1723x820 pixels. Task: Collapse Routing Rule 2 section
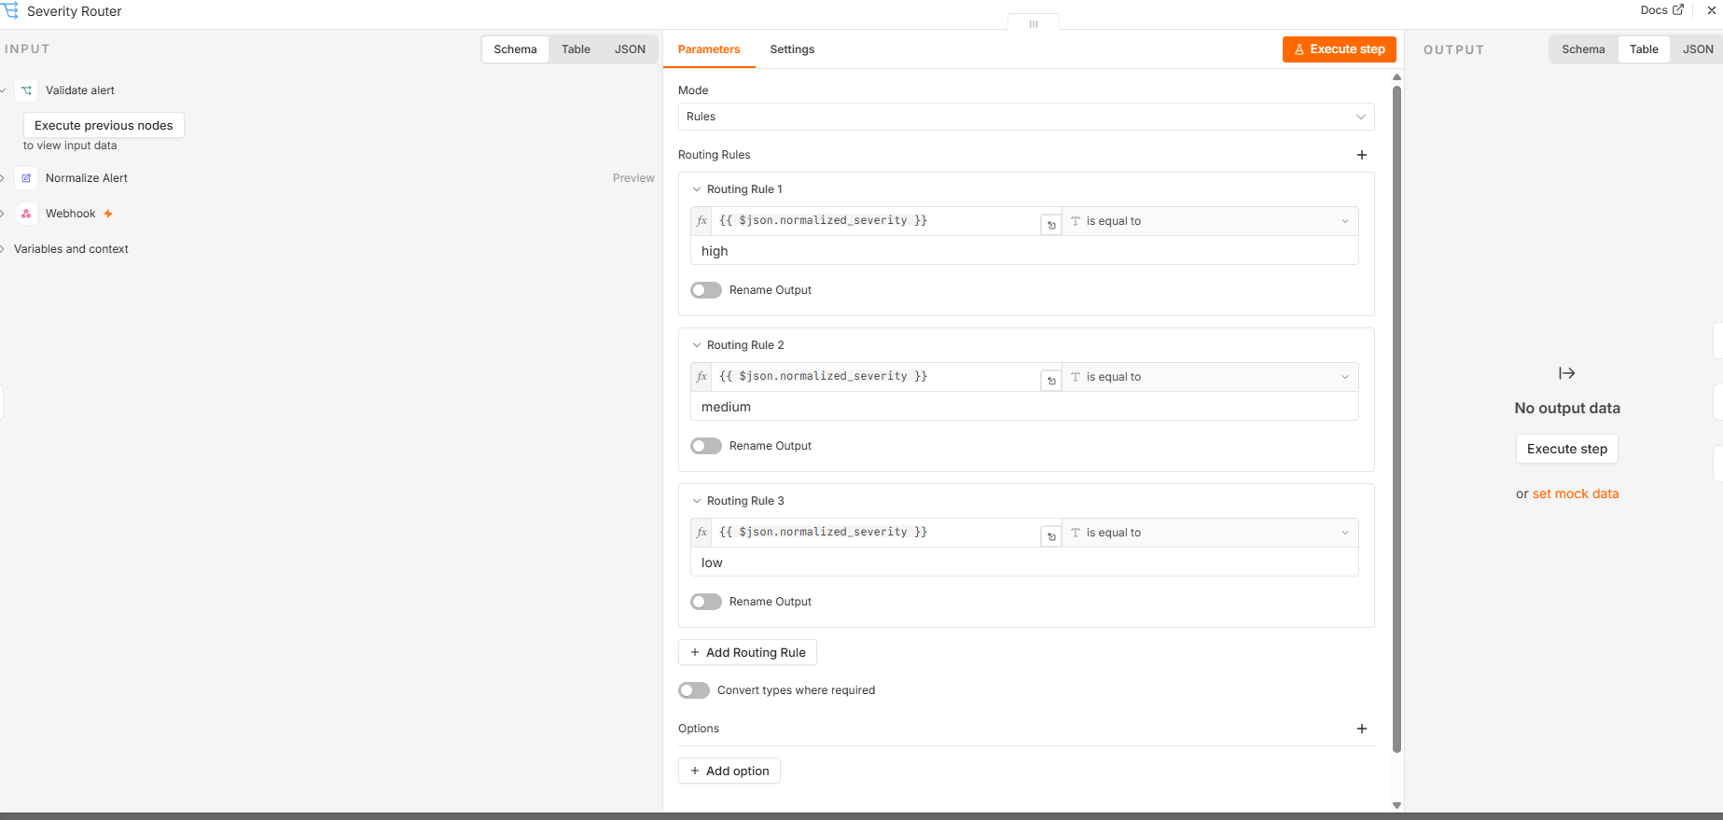coord(697,345)
